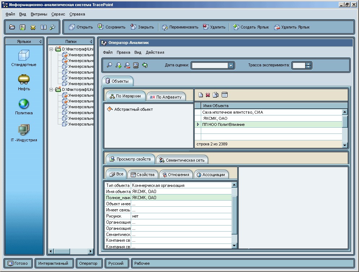Screen dimensions: 359x272
Task: Open the Справка menu
Action: [77, 14]
